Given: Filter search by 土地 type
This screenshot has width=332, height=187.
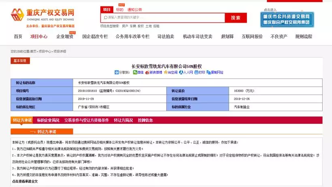Looking at the screenshot, I should tap(149, 26).
